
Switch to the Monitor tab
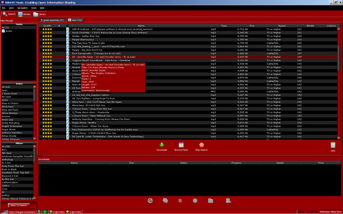(24, 14)
